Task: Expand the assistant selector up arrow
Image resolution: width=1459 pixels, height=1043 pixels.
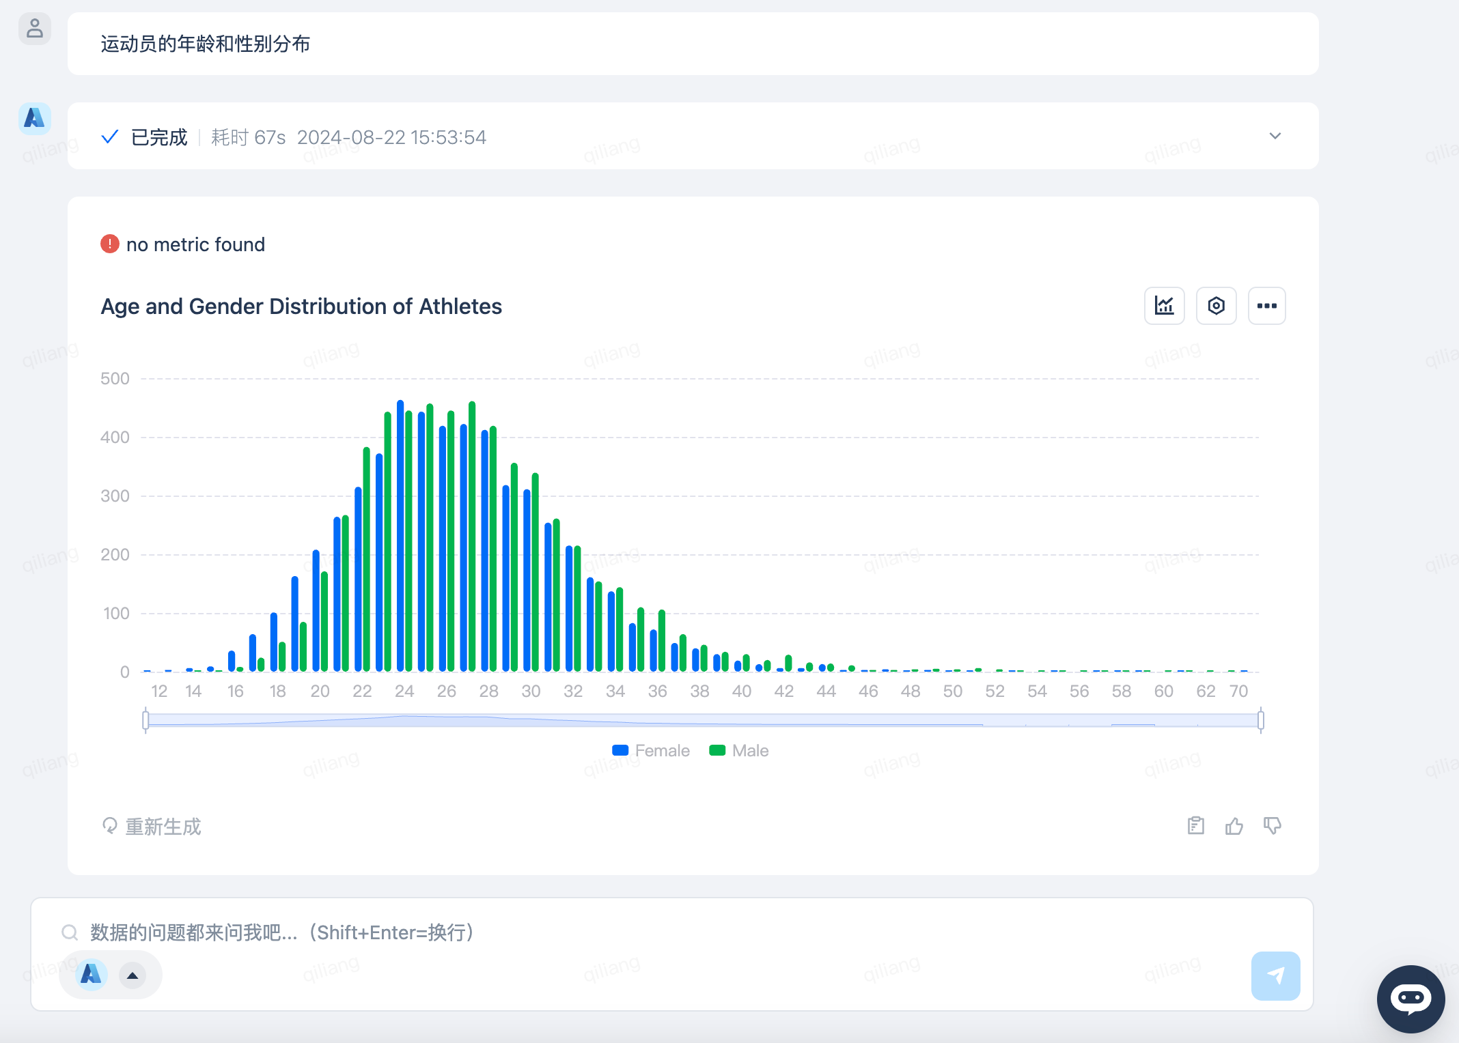Action: (133, 975)
